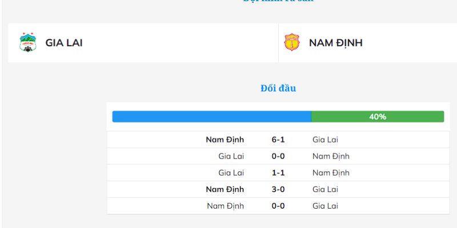
Task: Click the blue segment of head-to-head bar
Action: [x=211, y=116]
